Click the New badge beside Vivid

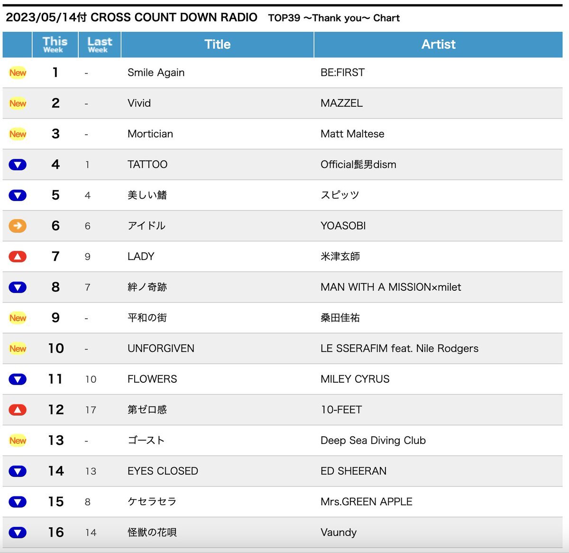click(18, 103)
